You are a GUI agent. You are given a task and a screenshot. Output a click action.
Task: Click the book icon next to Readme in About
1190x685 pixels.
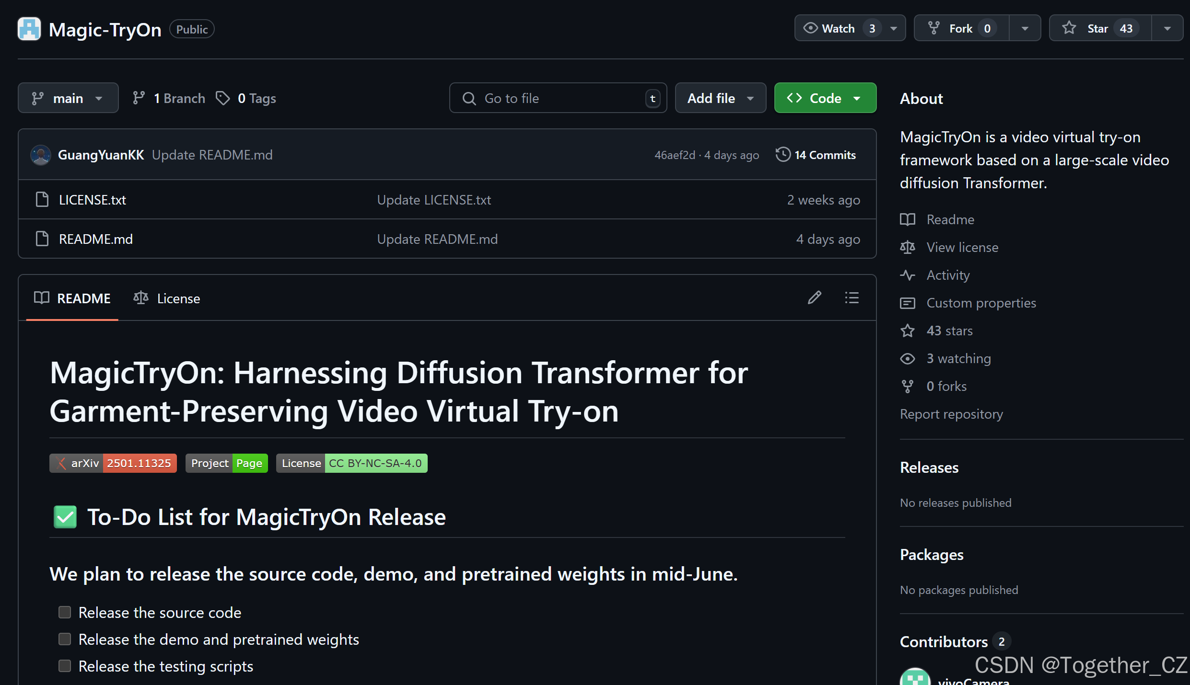coord(908,219)
